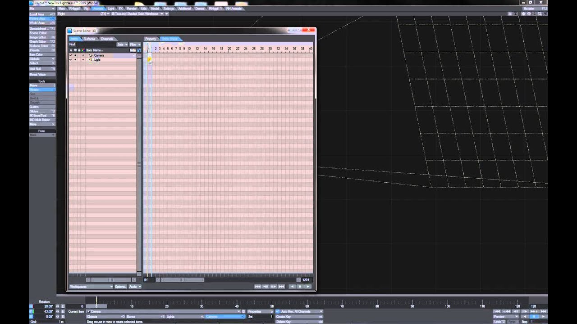Image resolution: width=577 pixels, height=324 pixels.
Task: Open the Globals dropdown in sidebar
Action: (42, 59)
